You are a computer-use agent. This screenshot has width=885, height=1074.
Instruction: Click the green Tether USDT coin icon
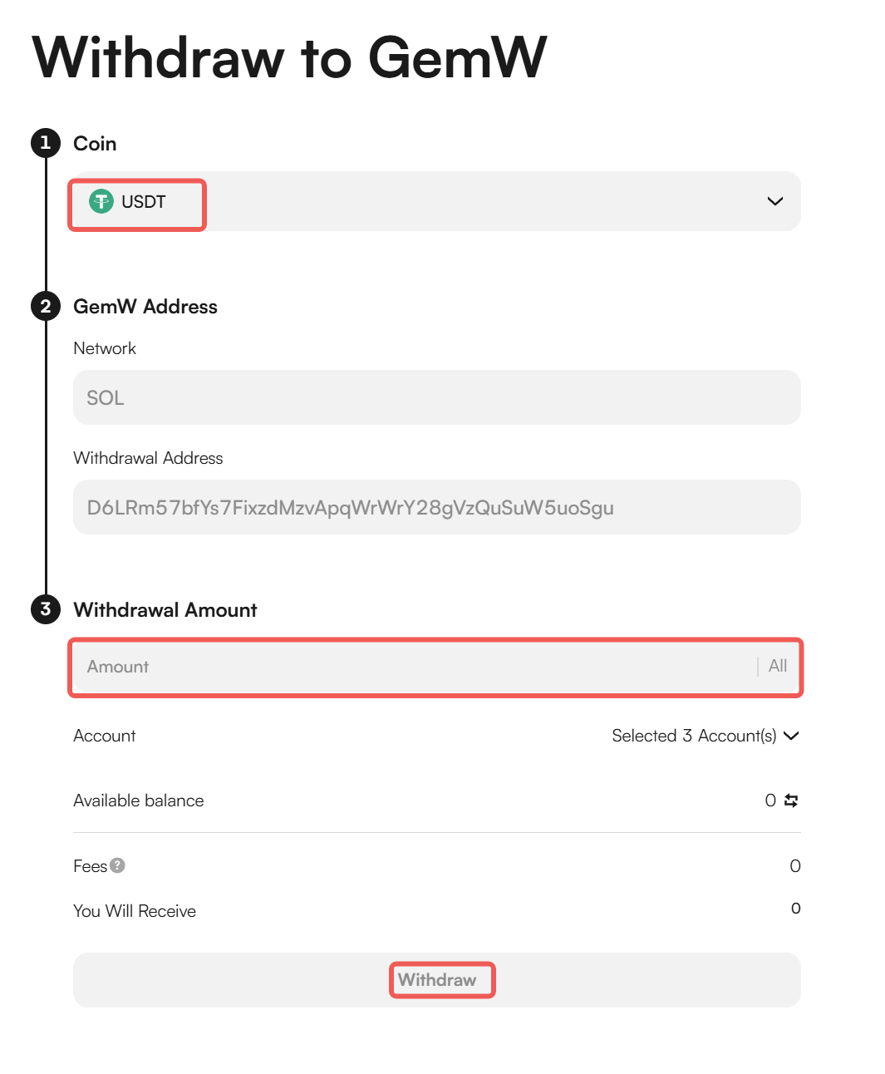(101, 201)
